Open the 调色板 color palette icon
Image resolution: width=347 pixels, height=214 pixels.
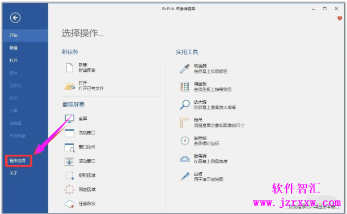[185, 86]
